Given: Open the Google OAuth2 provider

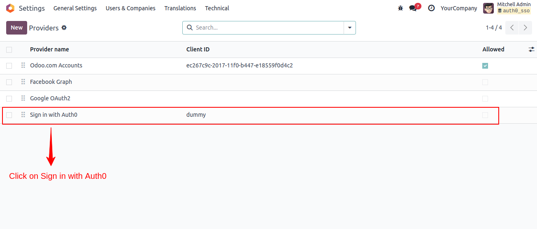Looking at the screenshot, I should tap(50, 99).
